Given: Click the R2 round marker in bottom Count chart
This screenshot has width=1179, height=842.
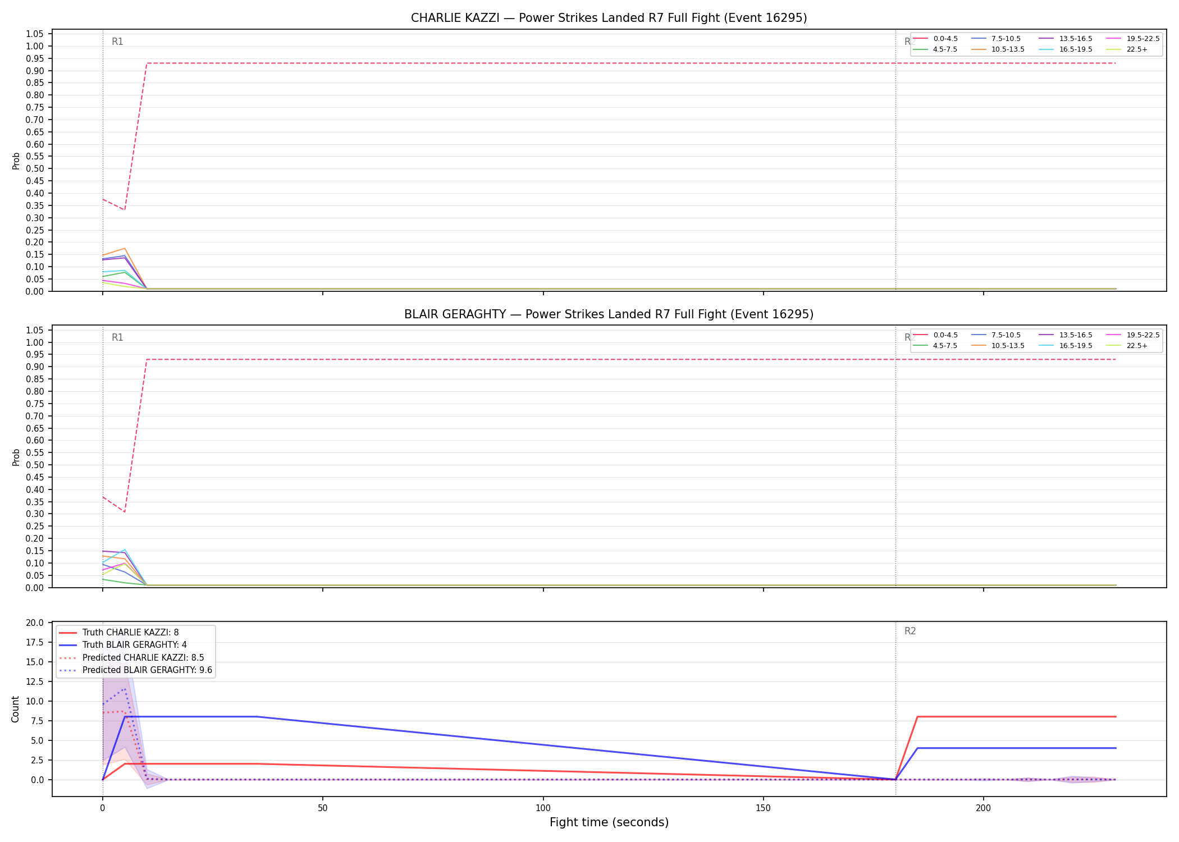Looking at the screenshot, I should coord(910,631).
